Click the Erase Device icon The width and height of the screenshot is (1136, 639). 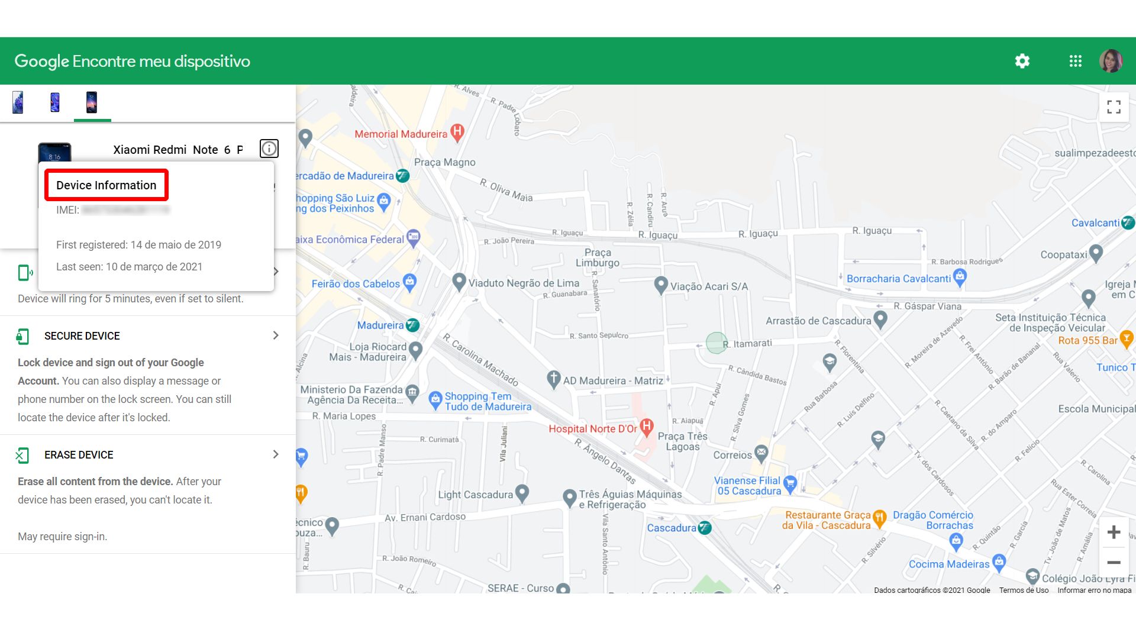(22, 455)
